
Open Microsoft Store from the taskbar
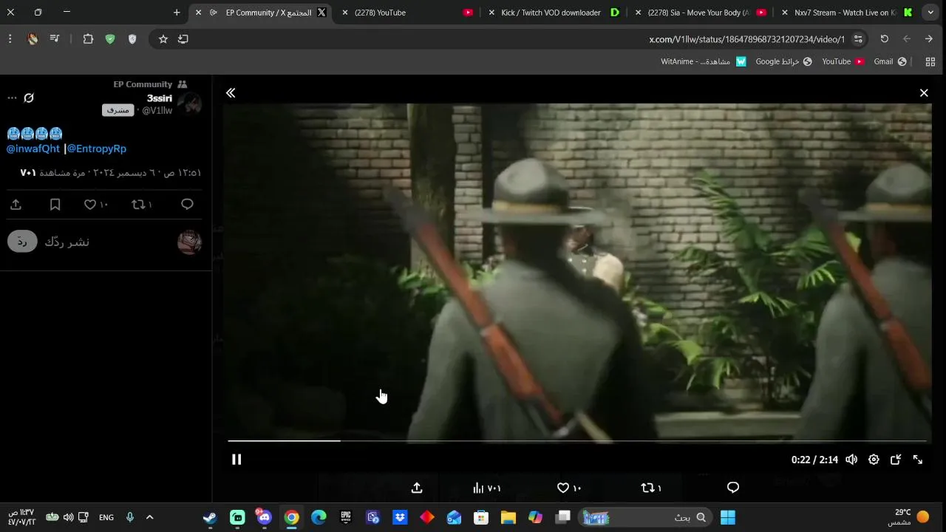(481, 517)
